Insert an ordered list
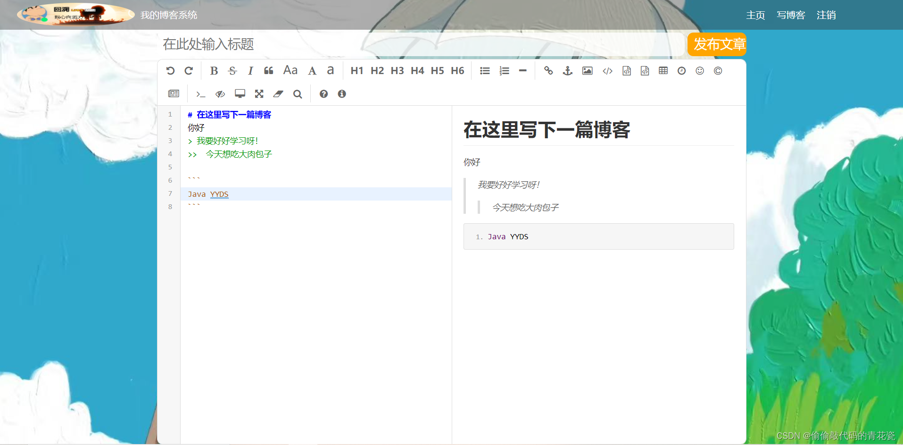 pyautogui.click(x=504, y=71)
